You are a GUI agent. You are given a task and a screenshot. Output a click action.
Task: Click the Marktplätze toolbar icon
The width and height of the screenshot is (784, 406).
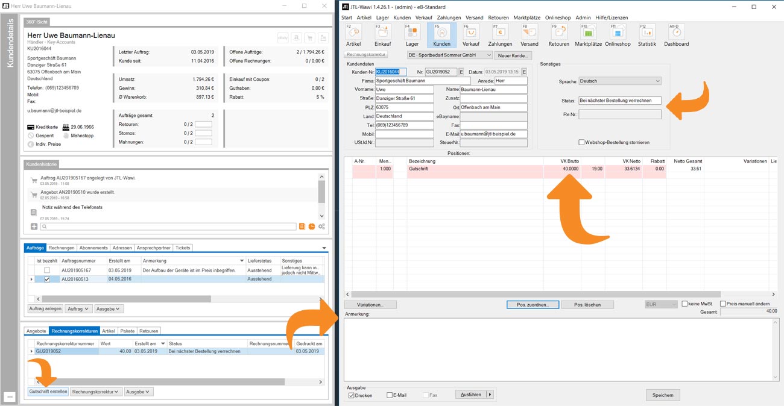[x=587, y=35]
